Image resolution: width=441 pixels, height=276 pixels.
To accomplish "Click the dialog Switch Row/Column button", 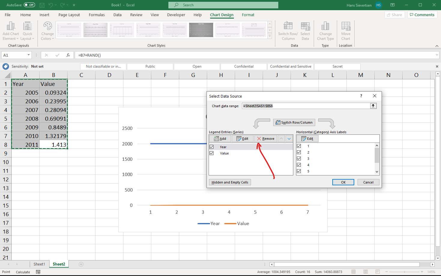I will 294,122.
